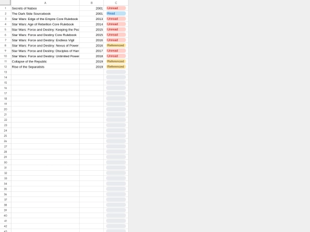This screenshot has height=232, width=310.
Task: Click the 2017 year cell in row 9
Action: (91, 51)
